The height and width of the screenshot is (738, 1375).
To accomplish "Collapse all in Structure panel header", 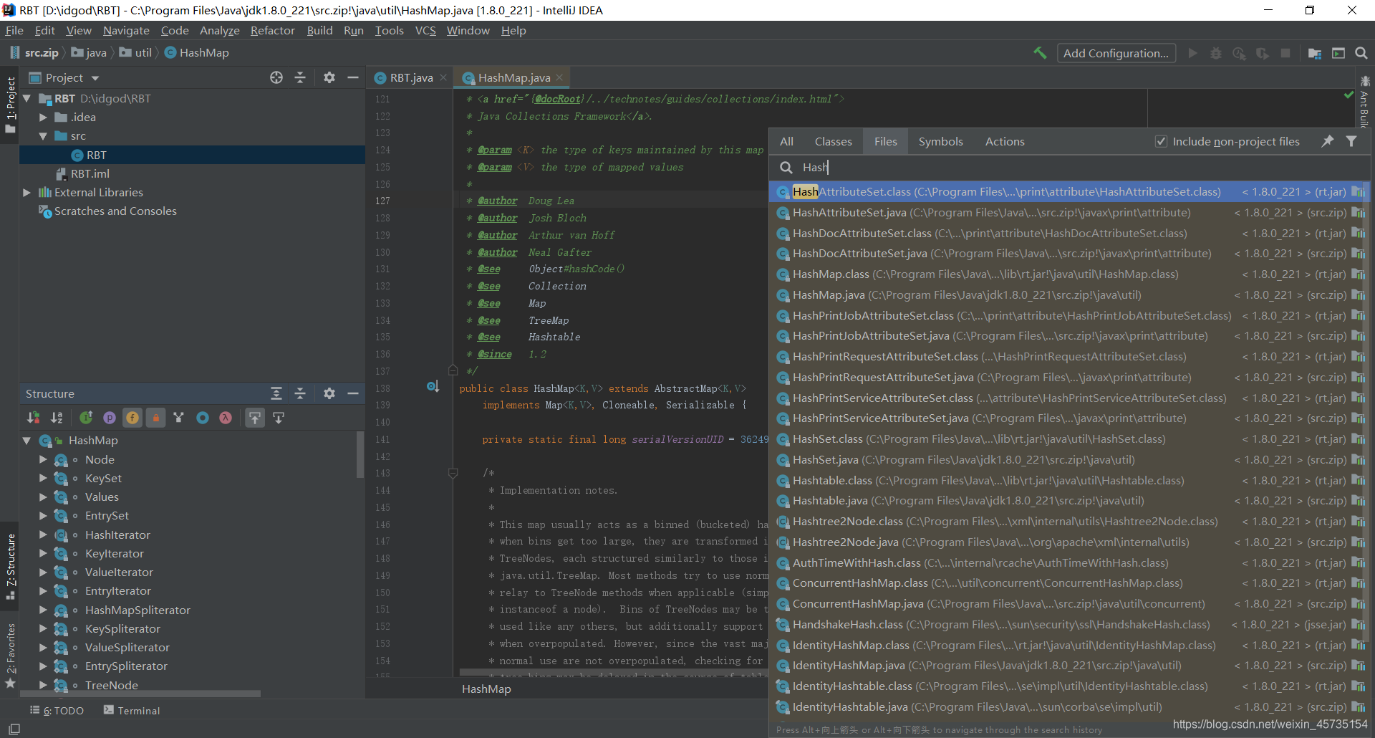I will [300, 393].
